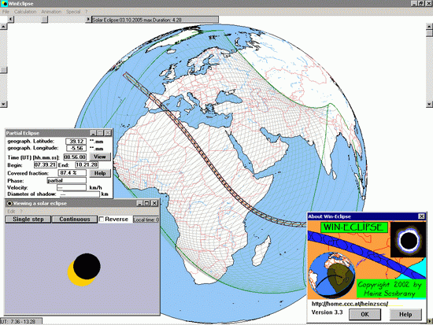Minimize the Partial Eclipse window
This screenshot has height=325, width=433.
point(93,133)
